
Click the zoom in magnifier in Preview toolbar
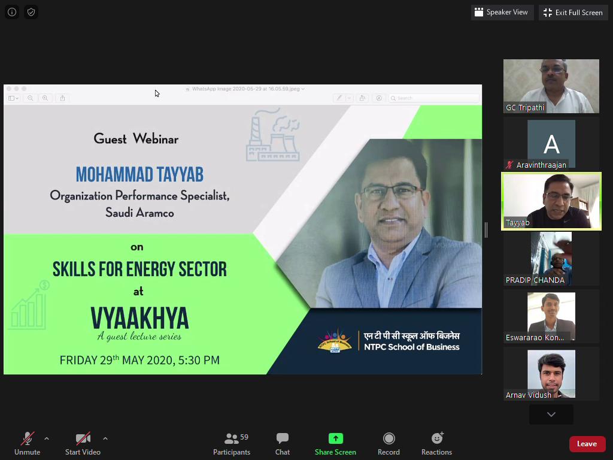point(45,98)
